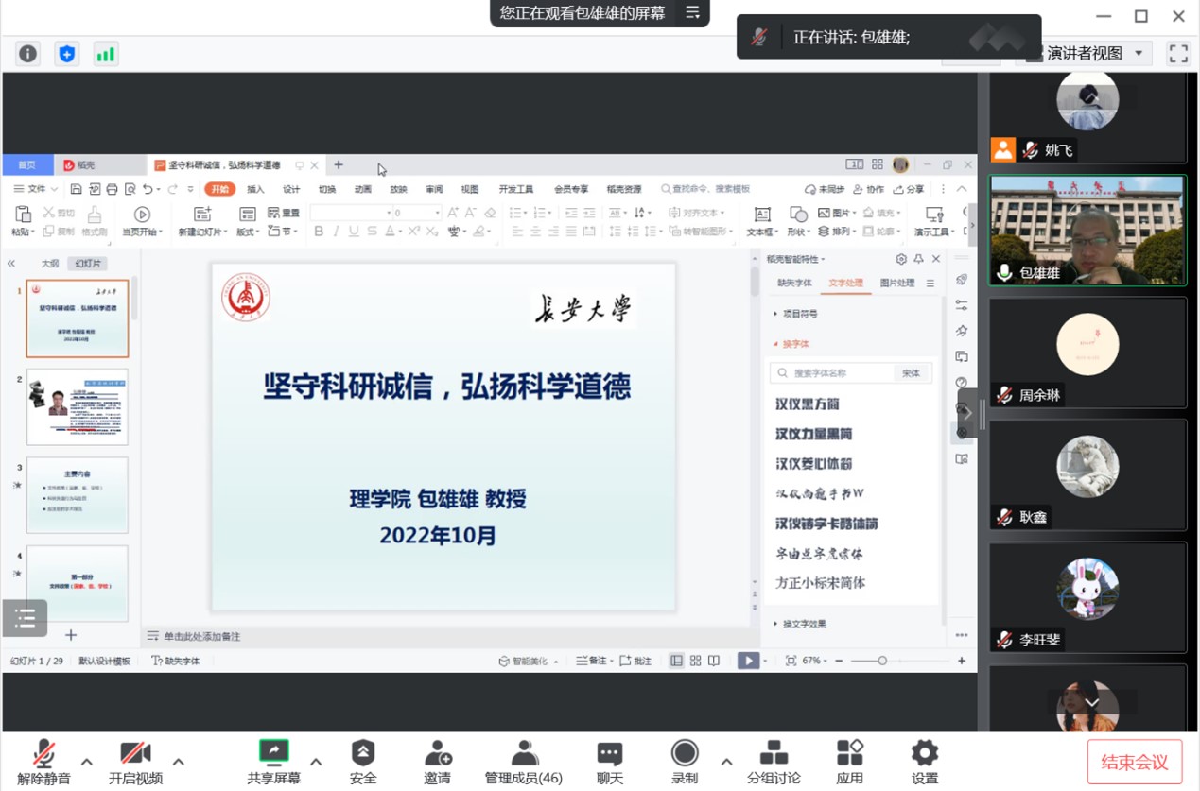Open the Apps (应用) icon
Image resolution: width=1200 pixels, height=791 pixels.
coord(849,762)
